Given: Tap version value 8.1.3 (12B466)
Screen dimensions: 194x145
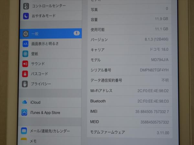Looking at the screenshot, I should point(156,39).
